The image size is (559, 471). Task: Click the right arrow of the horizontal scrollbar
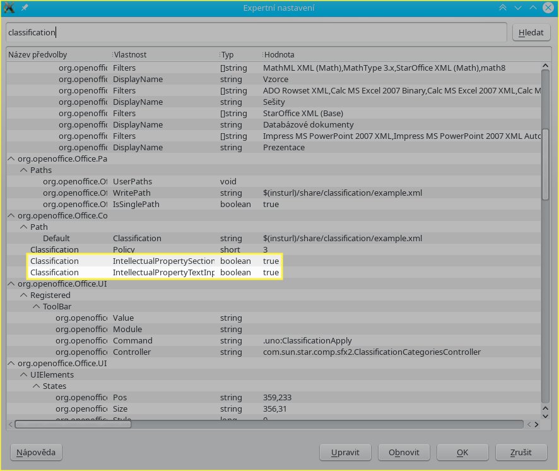536,424
